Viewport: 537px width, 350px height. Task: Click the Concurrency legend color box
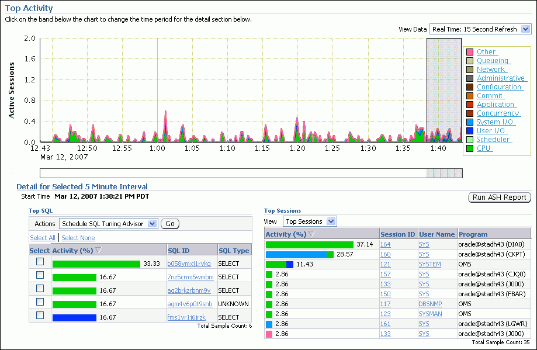(x=469, y=113)
